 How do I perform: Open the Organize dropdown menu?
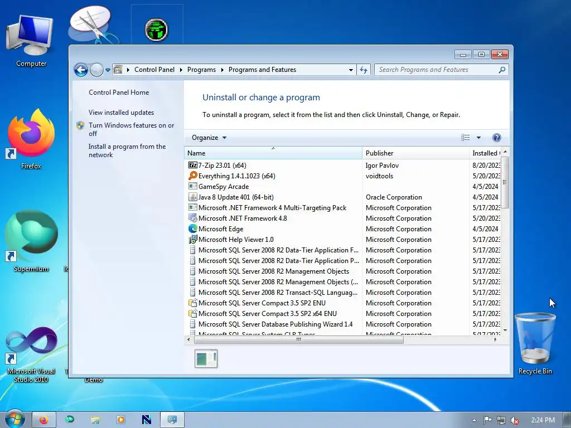tap(209, 138)
